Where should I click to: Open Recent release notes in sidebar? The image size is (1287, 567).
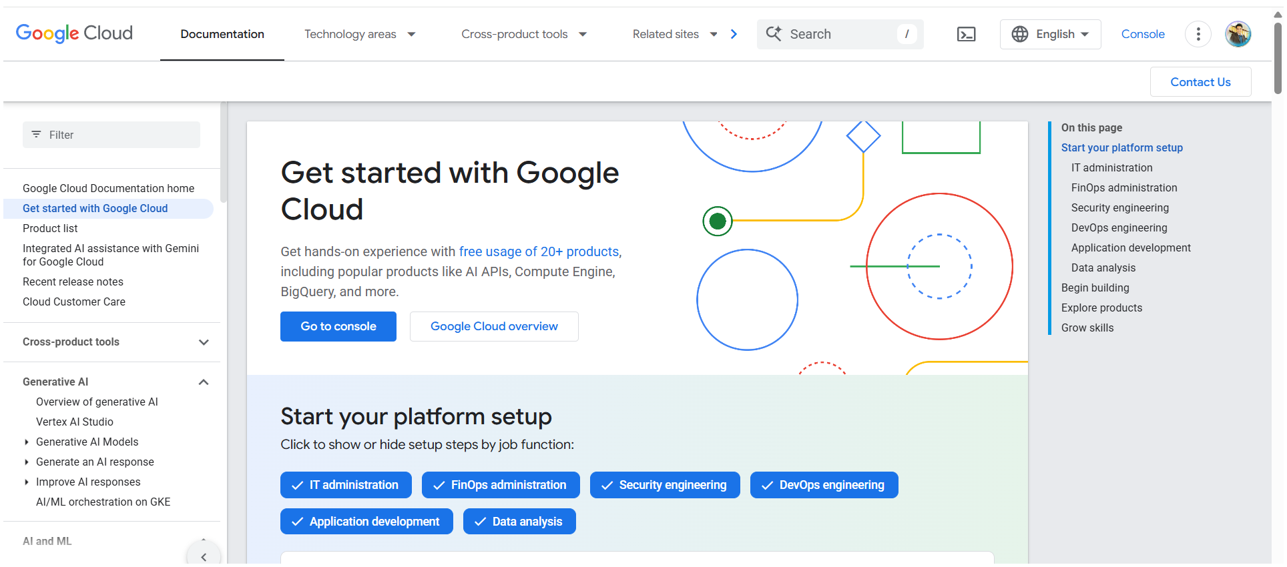pyautogui.click(x=73, y=282)
